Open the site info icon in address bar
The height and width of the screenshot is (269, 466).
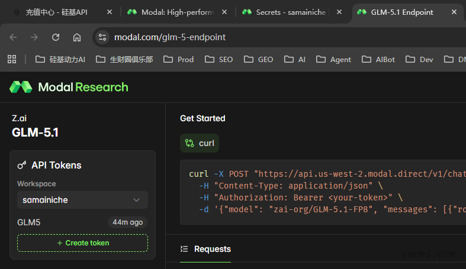[x=102, y=37]
